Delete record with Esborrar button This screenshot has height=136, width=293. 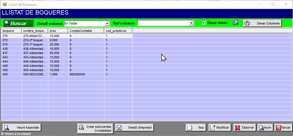tap(245, 128)
